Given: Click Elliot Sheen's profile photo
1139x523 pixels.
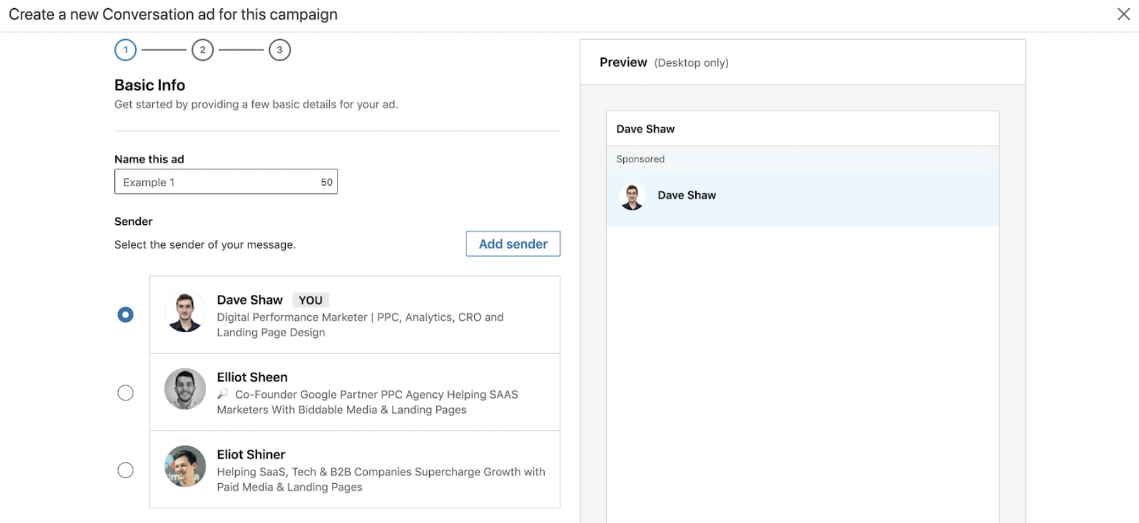Looking at the screenshot, I should pos(185,389).
